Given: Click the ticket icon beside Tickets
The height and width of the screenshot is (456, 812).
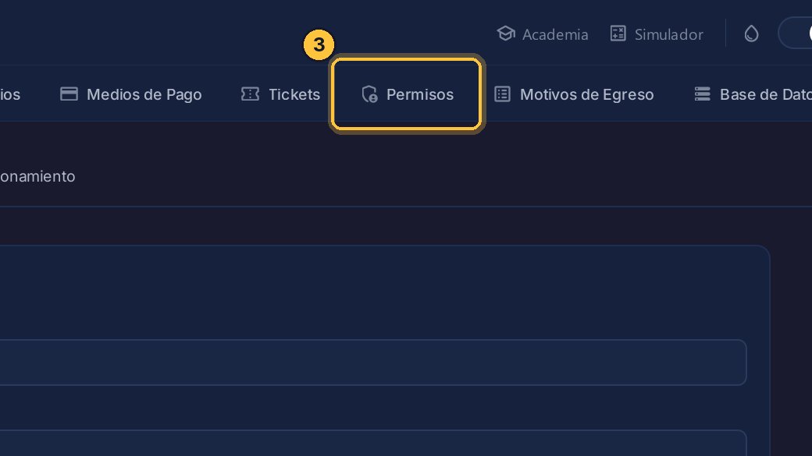Looking at the screenshot, I should click(250, 94).
